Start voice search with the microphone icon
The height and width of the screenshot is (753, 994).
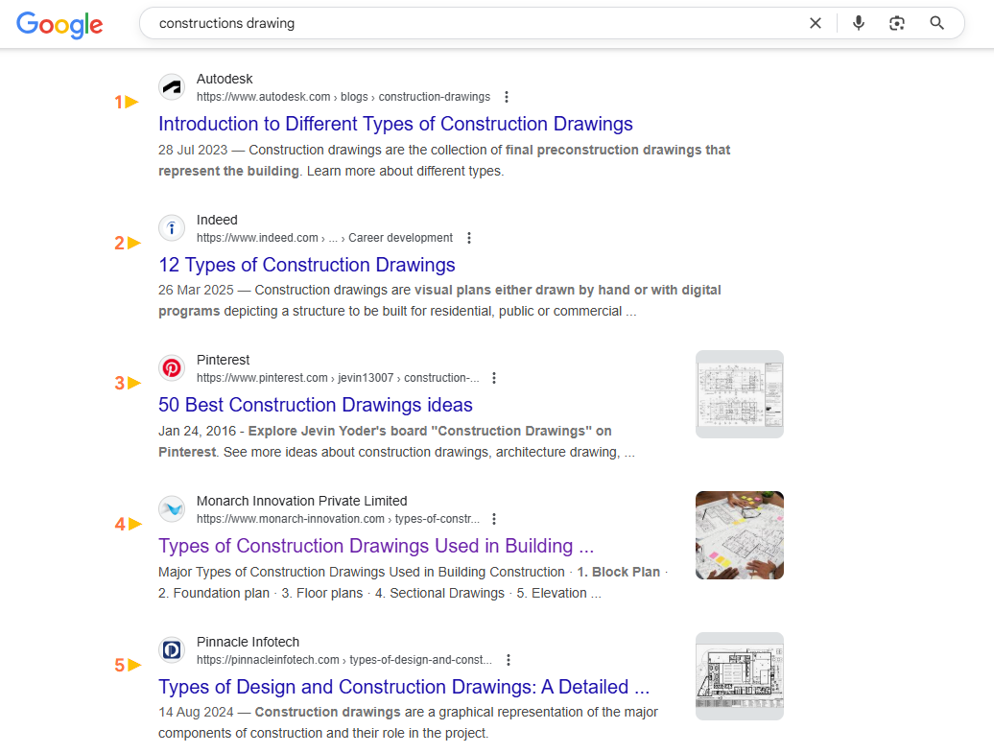[x=859, y=23]
